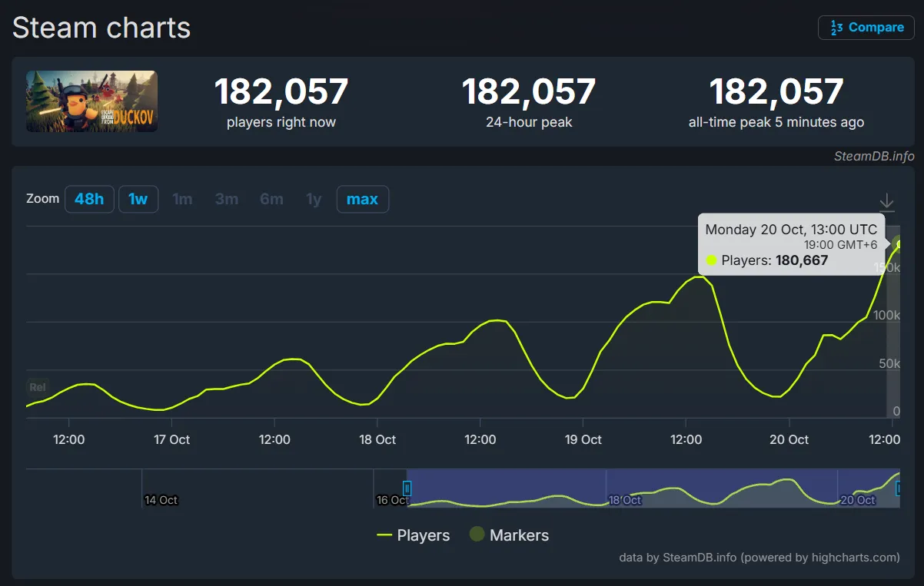Toggle the Players series in legend
This screenshot has width=924, height=586.
click(414, 535)
